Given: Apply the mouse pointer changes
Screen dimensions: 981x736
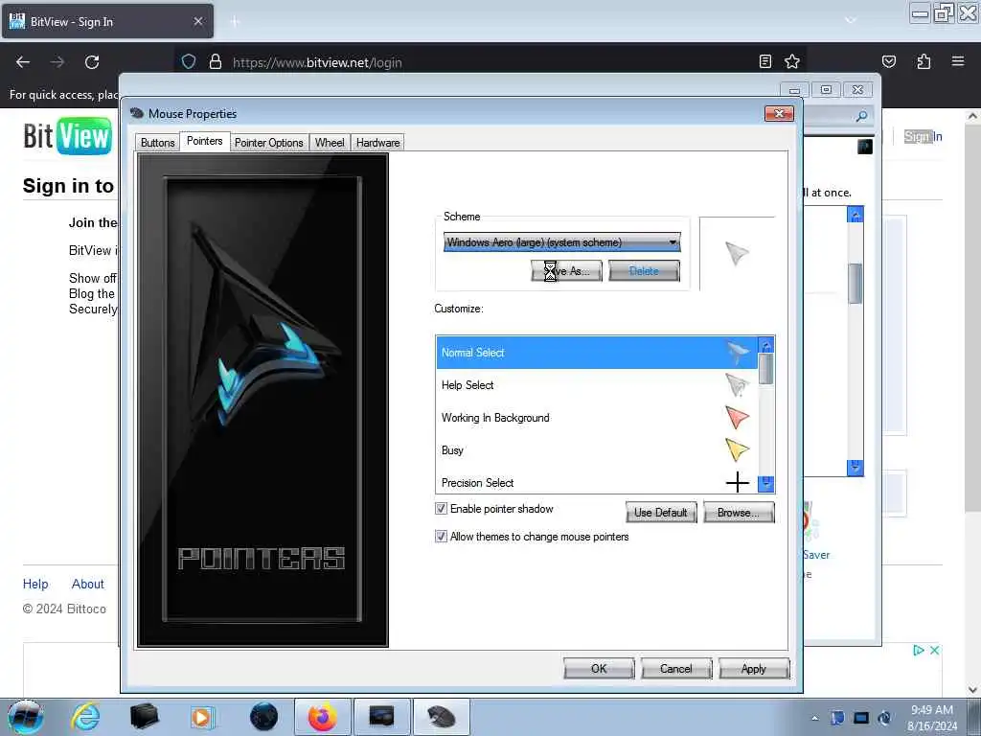Looking at the screenshot, I should pyautogui.click(x=754, y=668).
